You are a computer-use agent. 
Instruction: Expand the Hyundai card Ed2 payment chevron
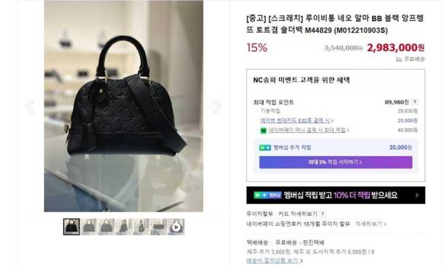click(332, 121)
